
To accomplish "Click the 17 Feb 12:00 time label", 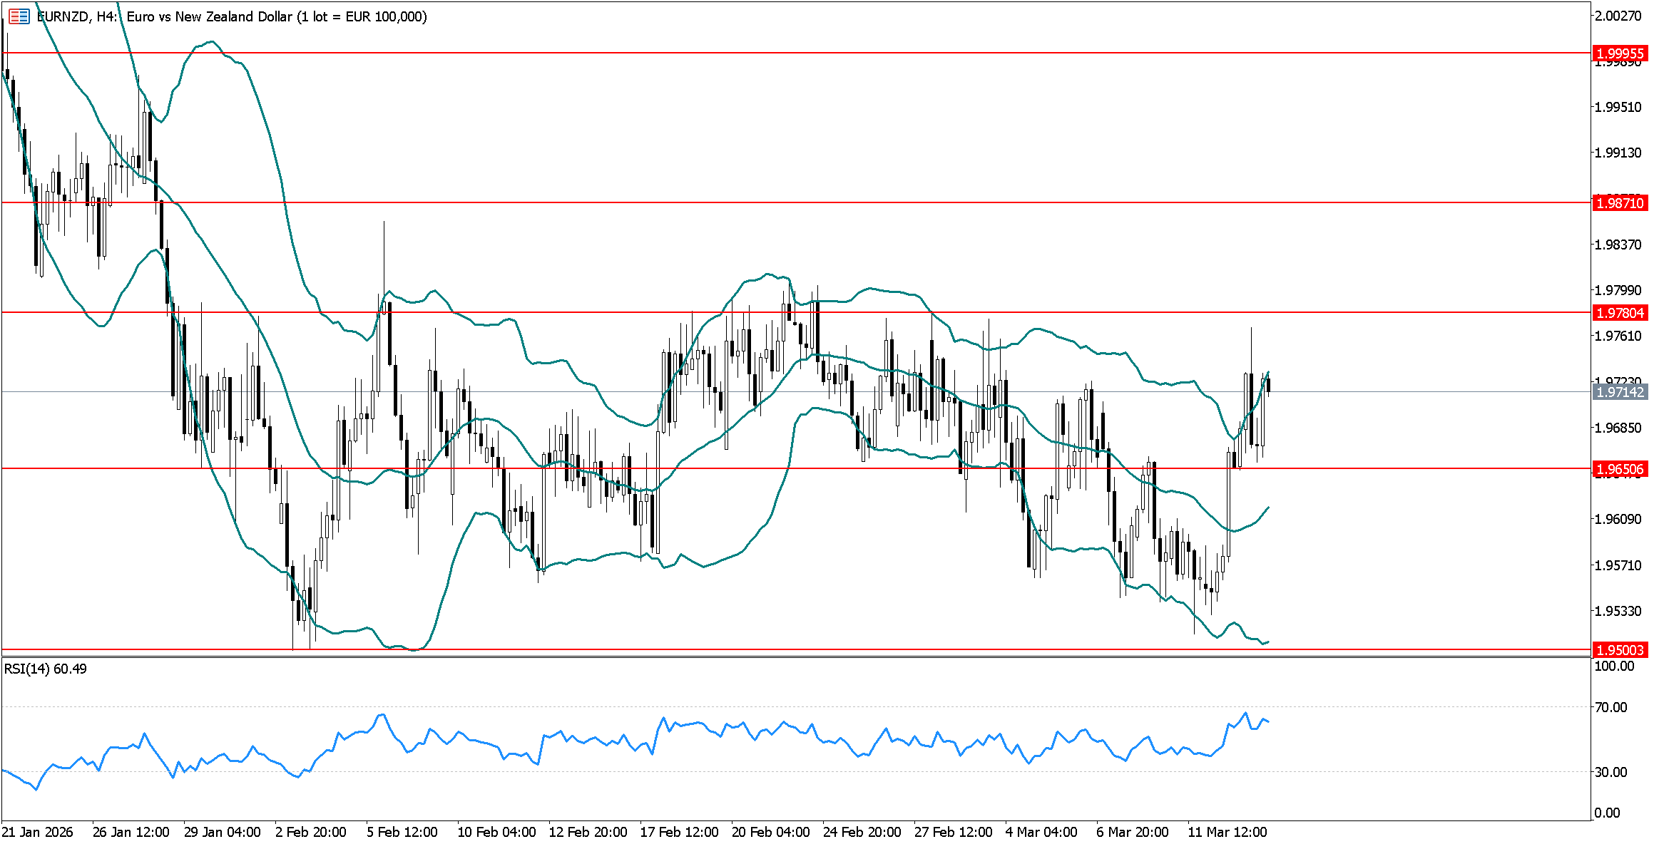I will click(679, 832).
